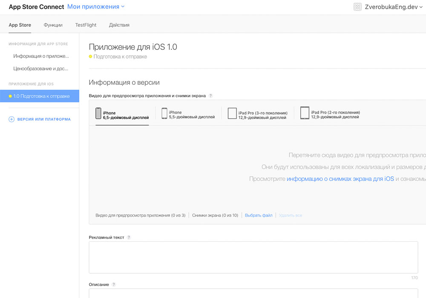The width and height of the screenshot is (426, 298).
Task: Click the iPad Pro 3rd generation device icon
Action: click(x=232, y=113)
